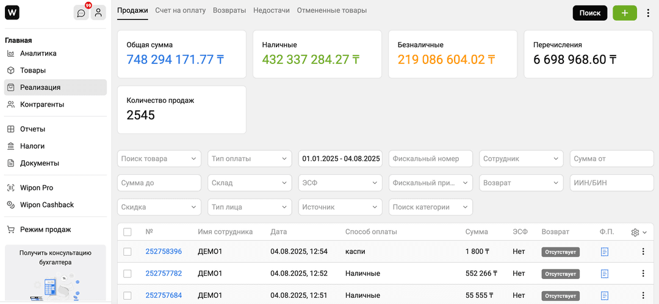Image resolution: width=659 pixels, height=304 pixels.
Task: Click the green plus add button
Action: click(624, 13)
